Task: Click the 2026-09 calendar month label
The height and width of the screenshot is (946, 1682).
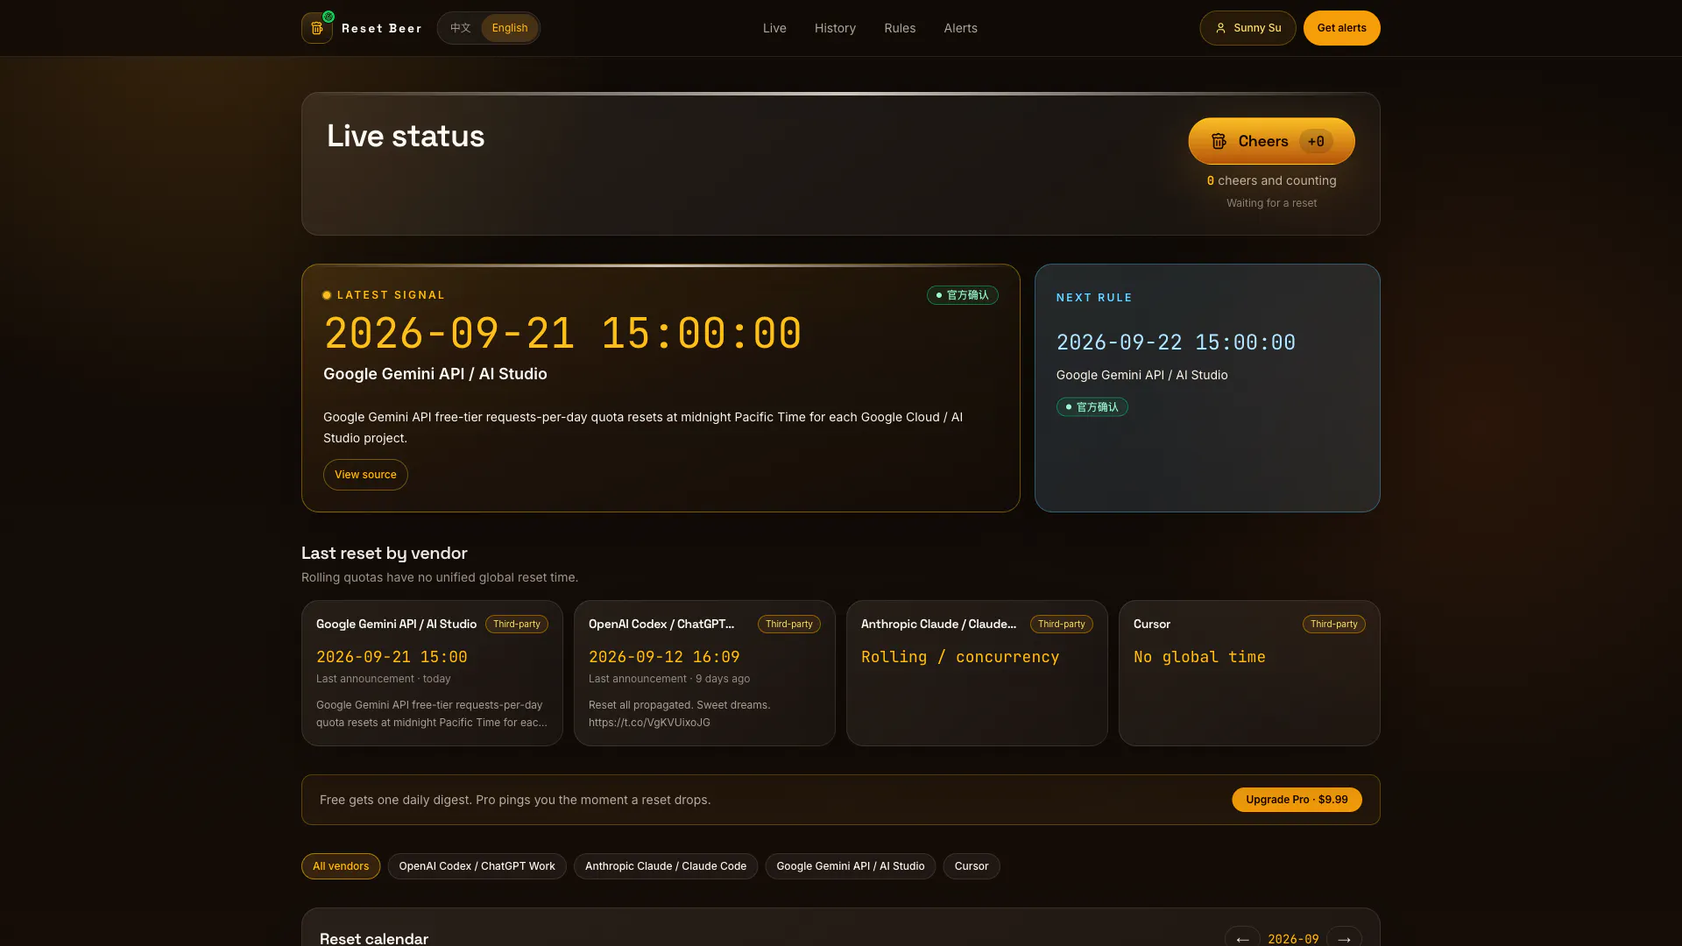Action: 1293,939
